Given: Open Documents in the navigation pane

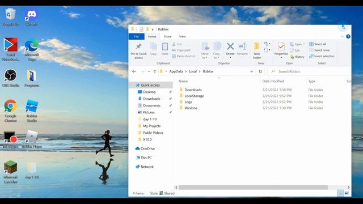Looking at the screenshot, I should coord(151,105).
